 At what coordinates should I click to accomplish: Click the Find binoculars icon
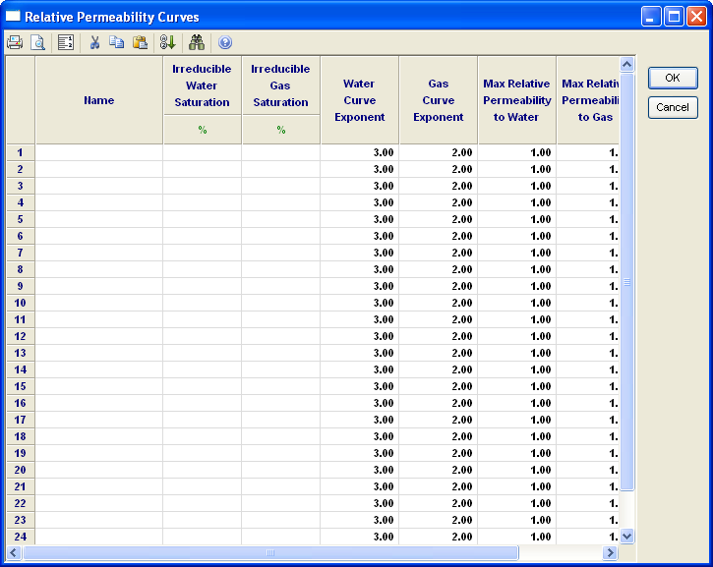coord(197,42)
